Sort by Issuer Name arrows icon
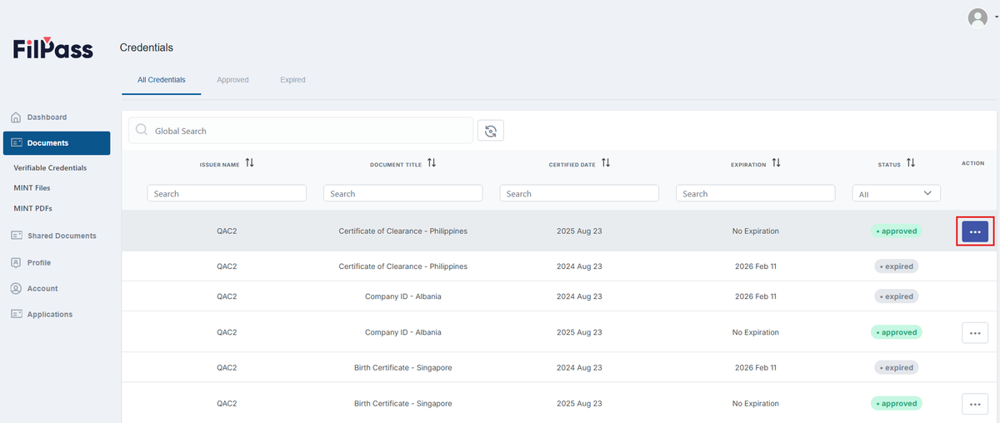The image size is (1000, 423). pos(249,163)
